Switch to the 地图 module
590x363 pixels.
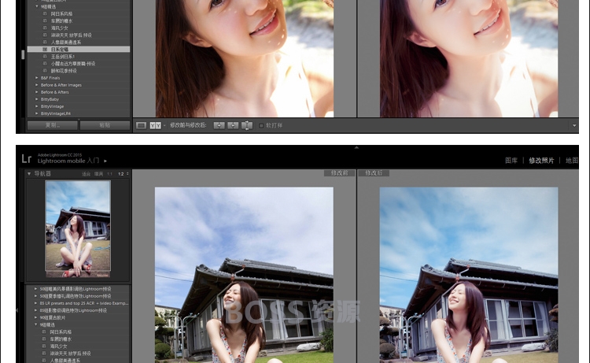point(572,161)
